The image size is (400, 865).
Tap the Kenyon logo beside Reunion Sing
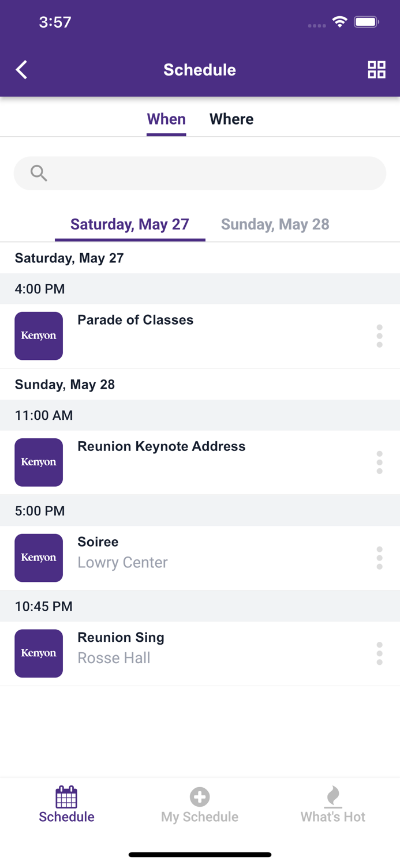pos(39,653)
